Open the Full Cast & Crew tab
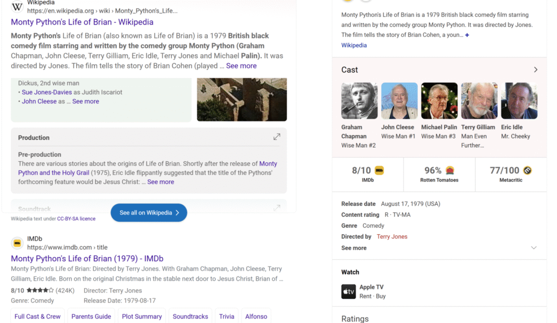This screenshot has height=323, width=557. [38, 316]
